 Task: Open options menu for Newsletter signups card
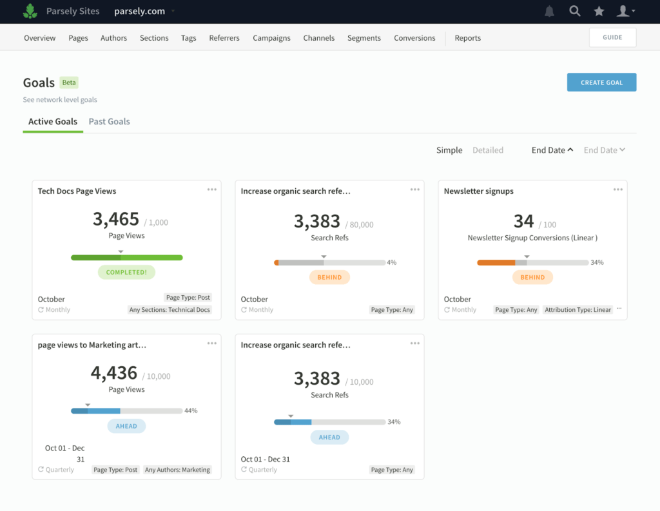pos(618,189)
